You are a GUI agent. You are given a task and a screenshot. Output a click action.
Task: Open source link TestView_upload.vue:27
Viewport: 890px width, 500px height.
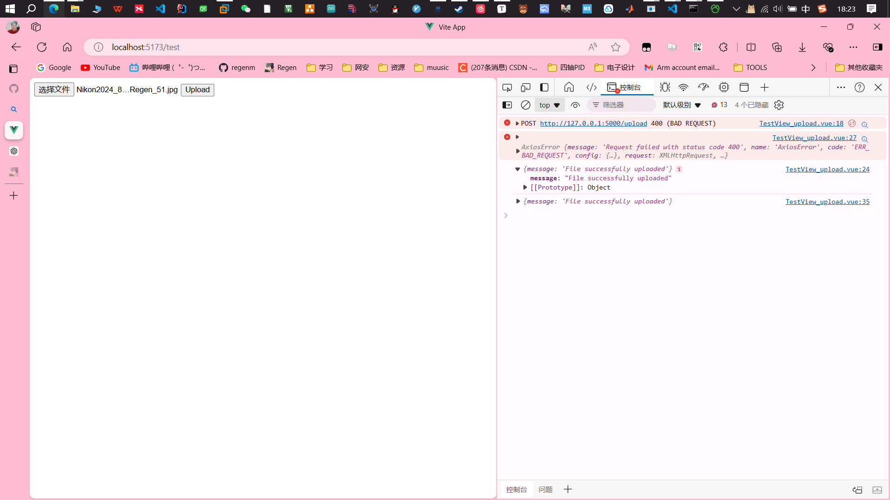pos(814,138)
